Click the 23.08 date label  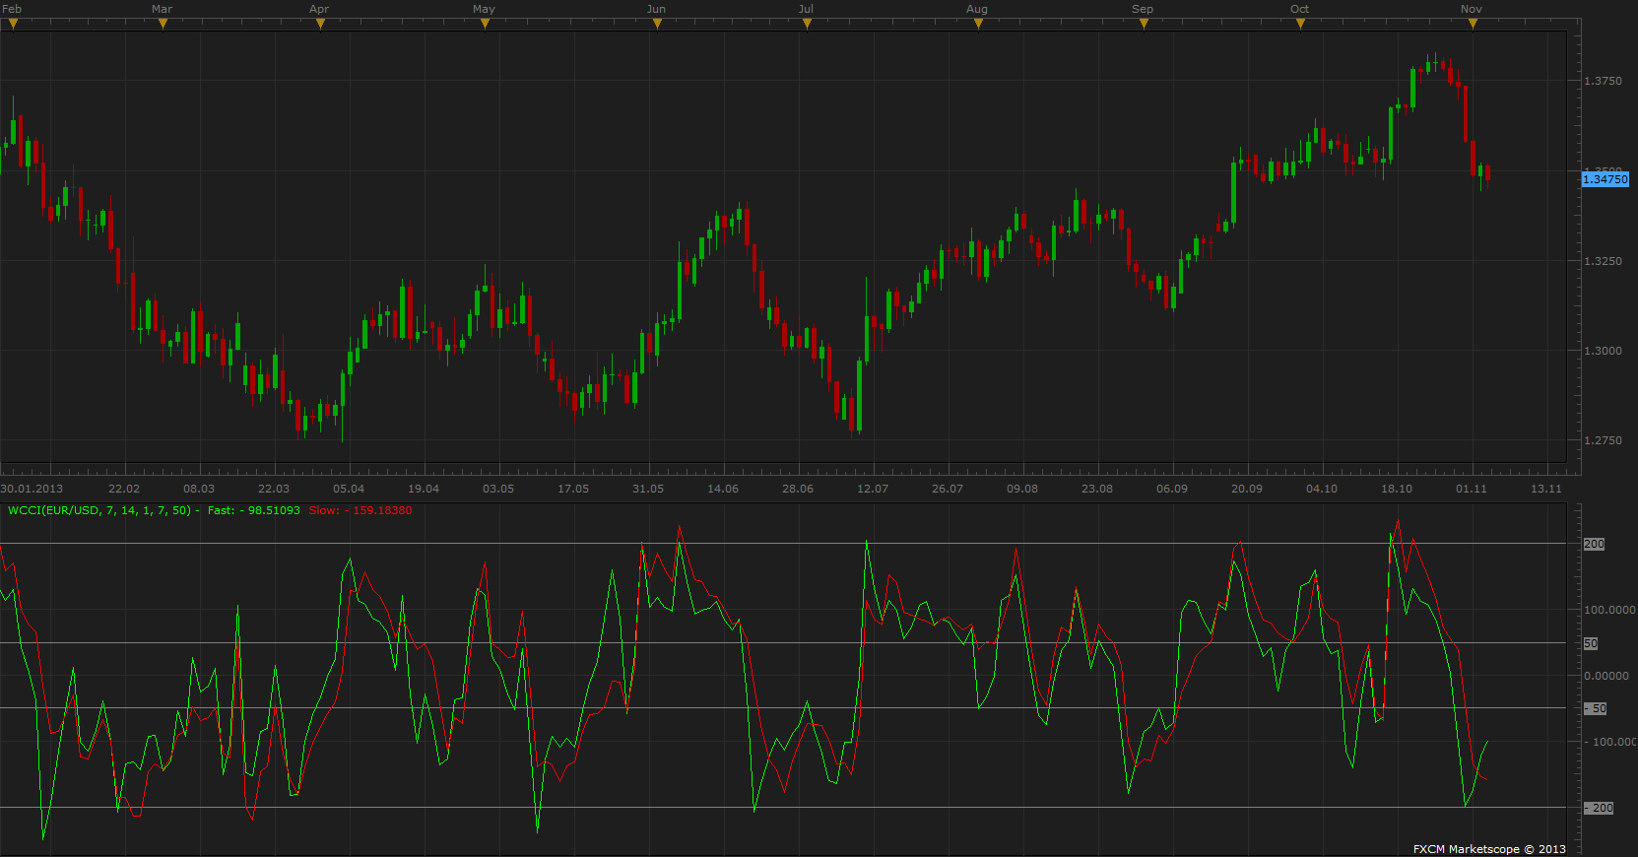click(x=1097, y=489)
